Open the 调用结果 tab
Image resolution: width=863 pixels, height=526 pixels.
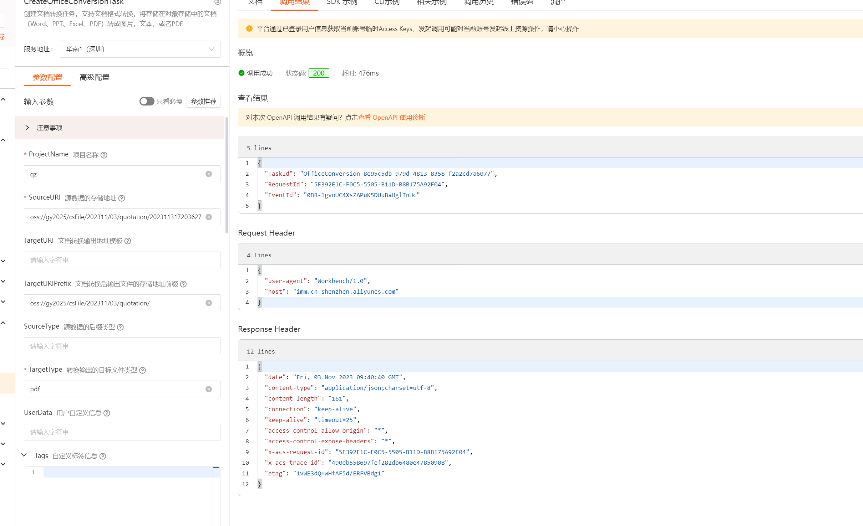tap(294, 3)
